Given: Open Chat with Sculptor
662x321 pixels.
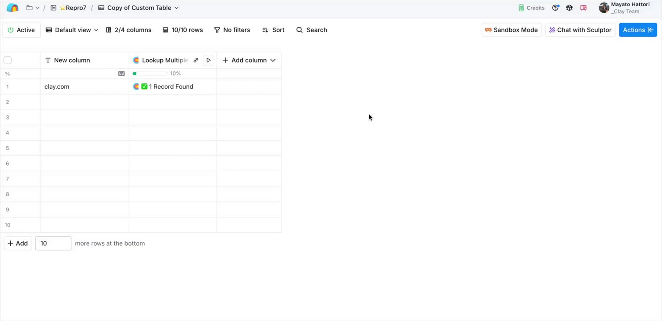Looking at the screenshot, I should click(x=580, y=30).
